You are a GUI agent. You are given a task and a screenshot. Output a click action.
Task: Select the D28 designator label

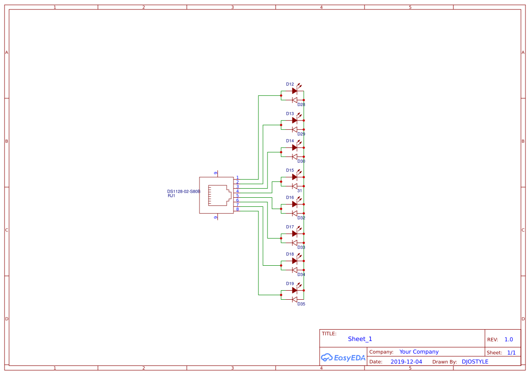[x=301, y=104]
